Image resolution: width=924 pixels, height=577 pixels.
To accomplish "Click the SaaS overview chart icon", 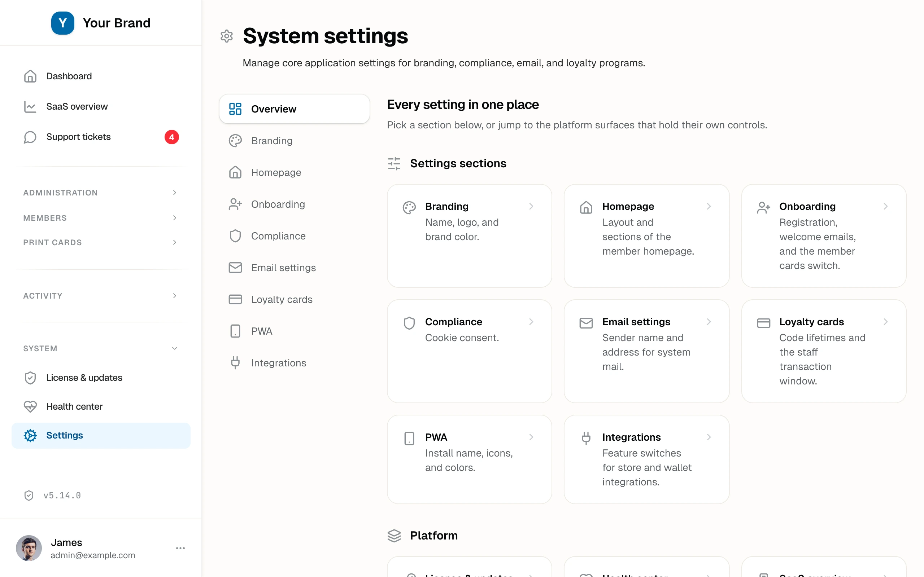I will point(30,106).
